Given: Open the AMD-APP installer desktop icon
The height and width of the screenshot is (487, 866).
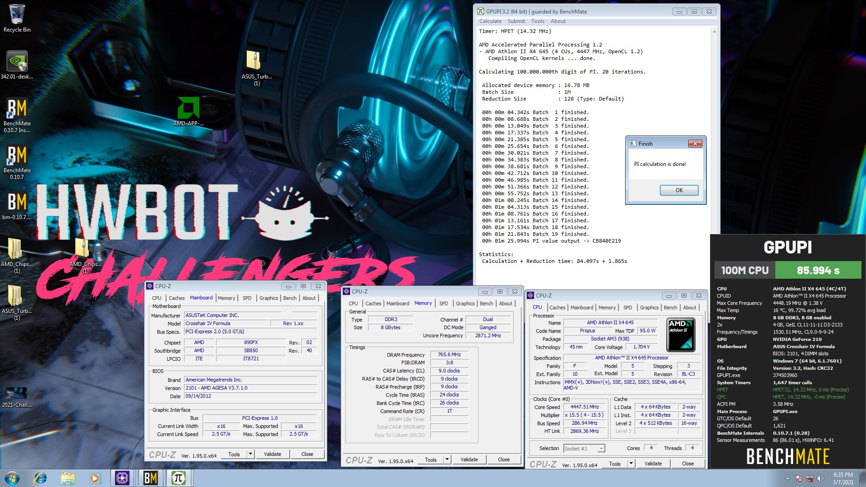Looking at the screenshot, I should 188,108.
